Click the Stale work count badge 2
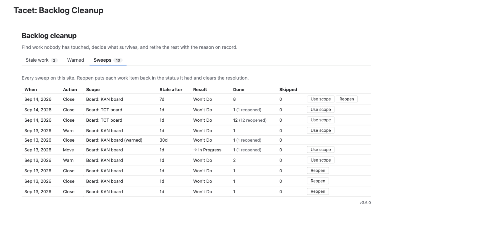484x236 pixels. (x=54, y=60)
